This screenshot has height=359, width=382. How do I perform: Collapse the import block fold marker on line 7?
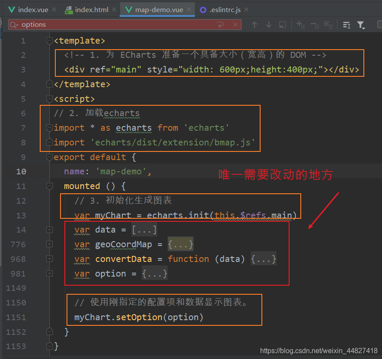(x=49, y=128)
